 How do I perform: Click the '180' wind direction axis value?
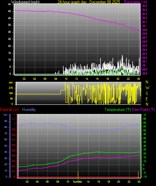11,94
